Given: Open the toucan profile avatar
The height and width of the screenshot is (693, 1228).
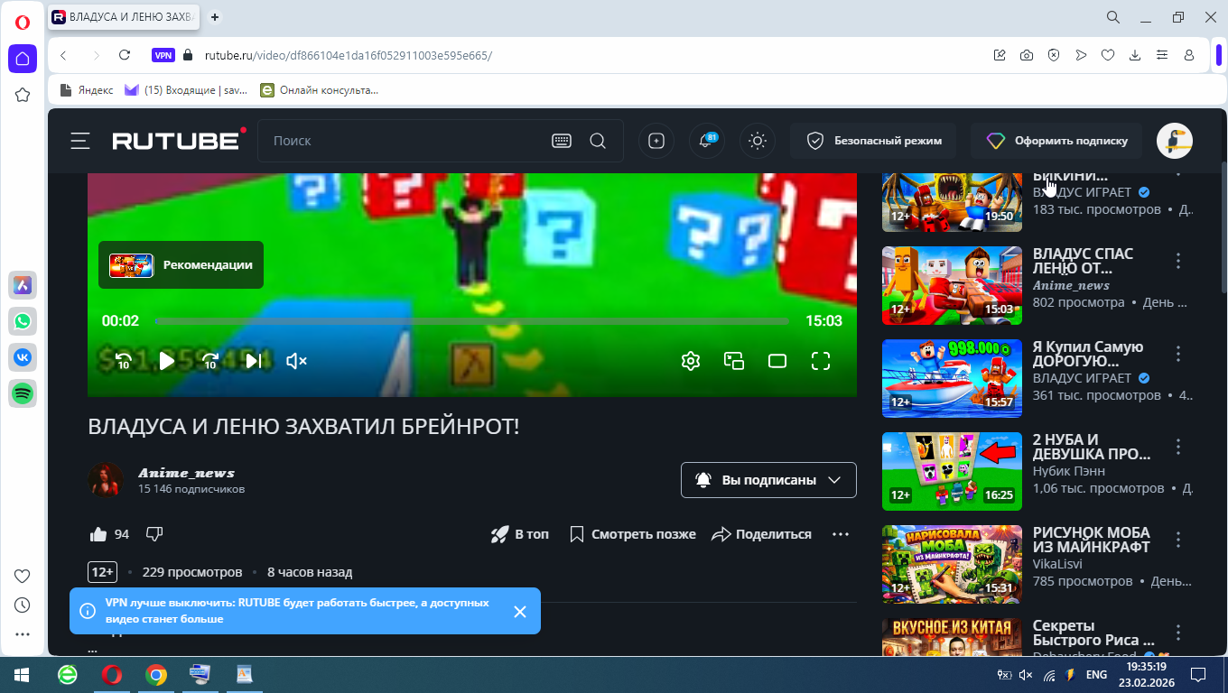Looking at the screenshot, I should 1175,141.
